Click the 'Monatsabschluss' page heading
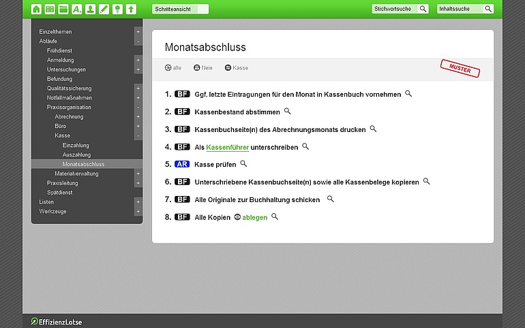The height and width of the screenshot is (328, 525). [x=205, y=47]
